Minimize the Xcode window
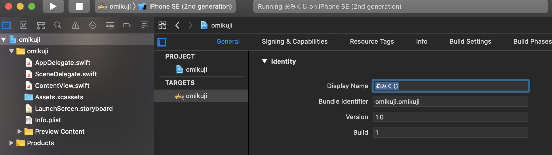Viewport: 552px width, 155px height. (20, 6)
